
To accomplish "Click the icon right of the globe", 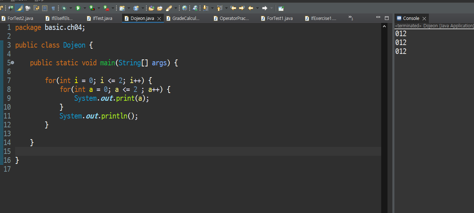I will tap(195, 8).
